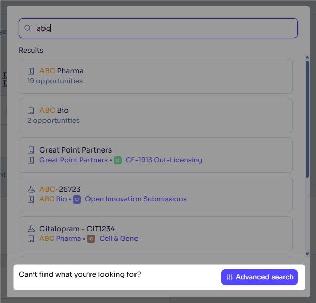Click purple O badge before Open Innovation Submissions
This screenshot has height=303, width=316.
tap(77, 199)
